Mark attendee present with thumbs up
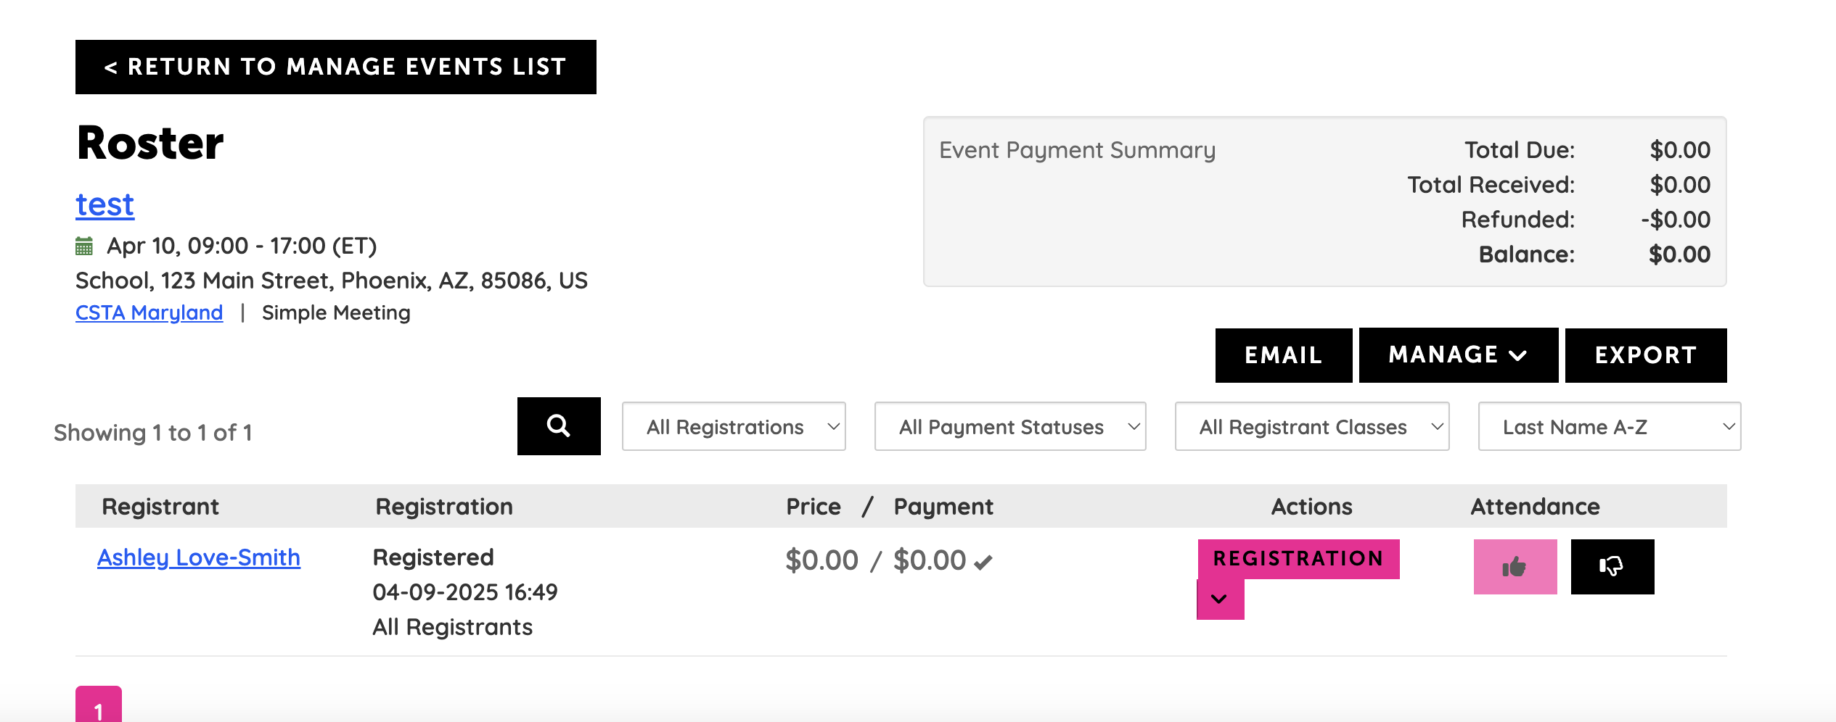 [1515, 567]
